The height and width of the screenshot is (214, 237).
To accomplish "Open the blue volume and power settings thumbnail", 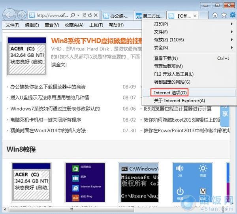I will tap(192, 182).
